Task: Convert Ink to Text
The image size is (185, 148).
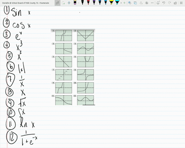Action: 141,3
